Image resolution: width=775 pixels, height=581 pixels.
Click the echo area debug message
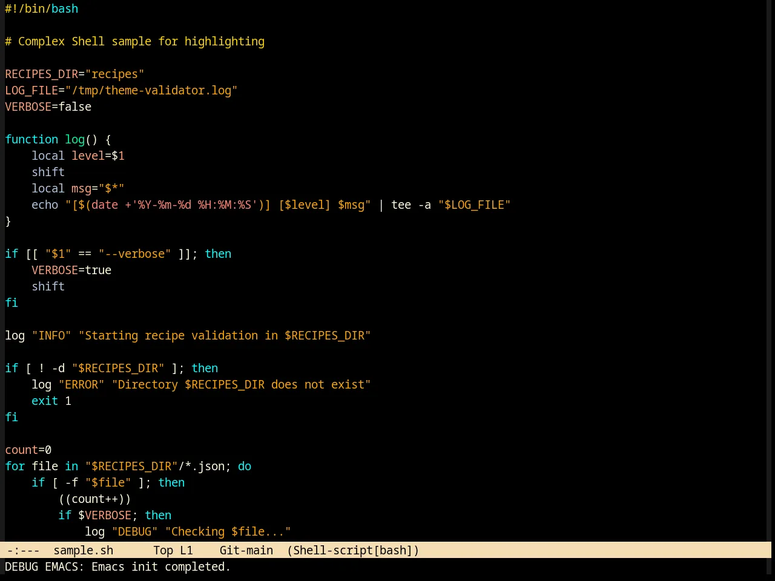pos(118,566)
